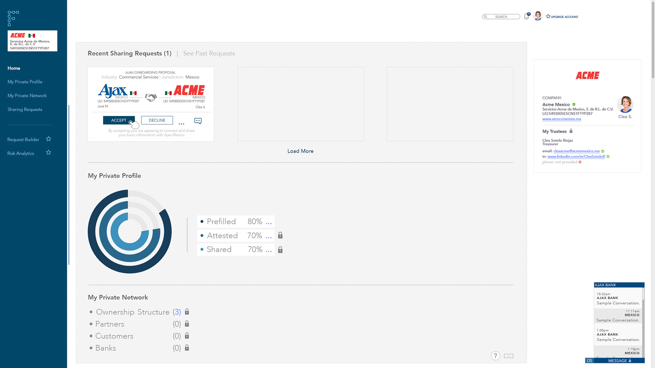Screen dimensions: 655x368
Task: Accept the Ajax onboarding proposal
Action: tap(119, 120)
